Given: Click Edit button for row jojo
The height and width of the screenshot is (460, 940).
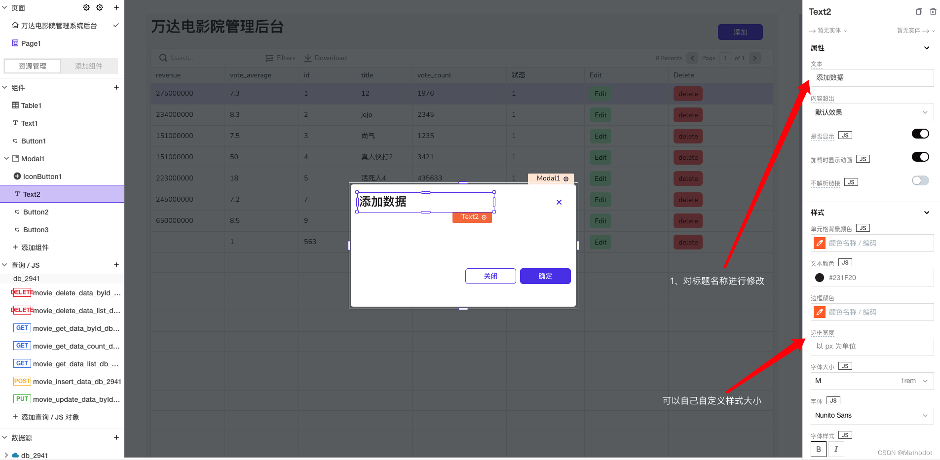Looking at the screenshot, I should tap(601, 115).
